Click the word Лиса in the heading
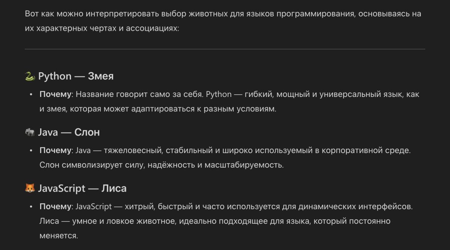This screenshot has width=450, height=250. pyautogui.click(x=114, y=188)
